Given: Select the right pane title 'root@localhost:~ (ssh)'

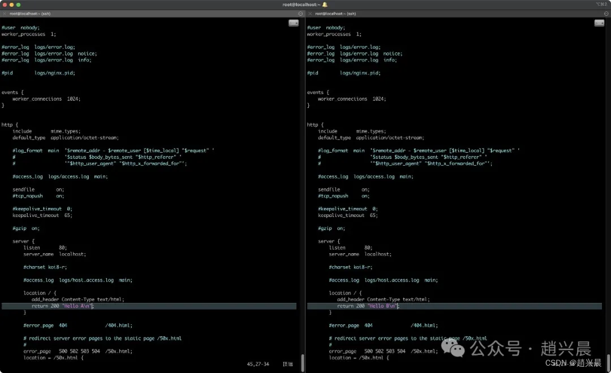Looking at the screenshot, I should [335, 14].
